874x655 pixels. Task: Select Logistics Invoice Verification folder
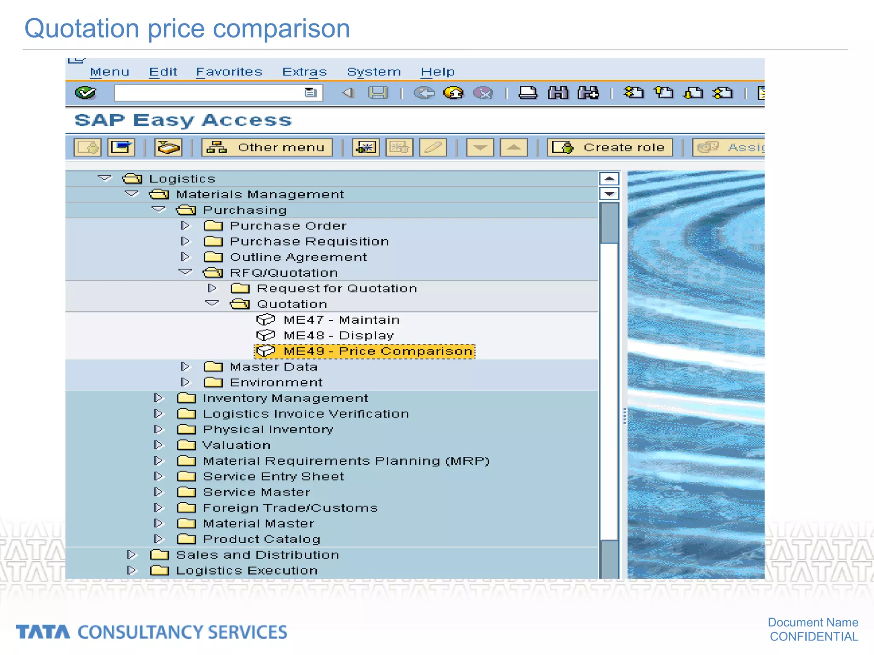pyautogui.click(x=293, y=414)
